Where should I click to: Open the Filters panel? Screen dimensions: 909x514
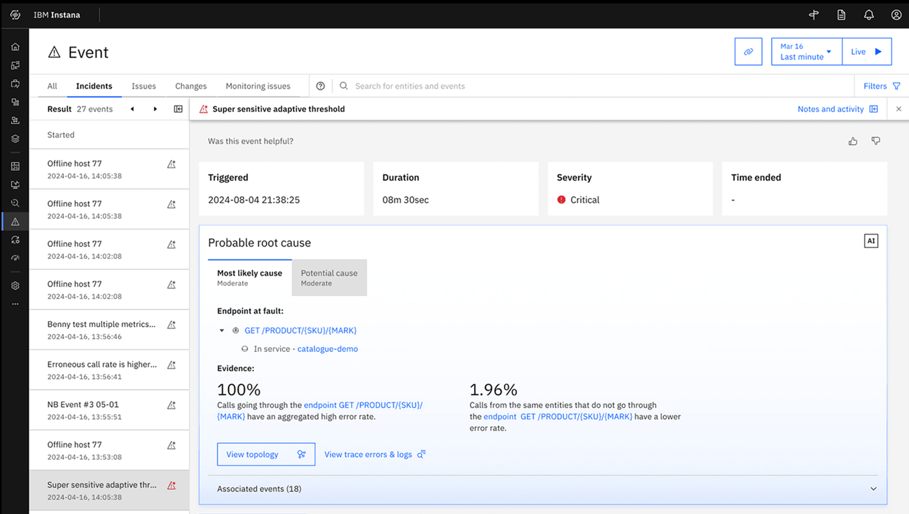(882, 86)
